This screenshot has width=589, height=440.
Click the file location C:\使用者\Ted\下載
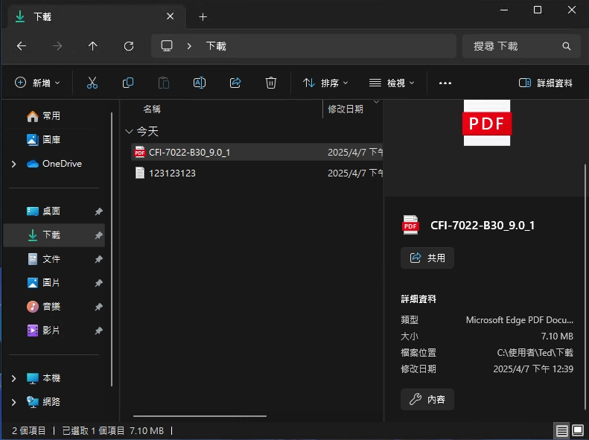point(535,353)
